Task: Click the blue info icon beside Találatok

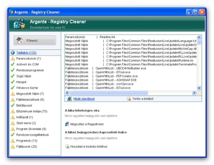Action: point(13,53)
